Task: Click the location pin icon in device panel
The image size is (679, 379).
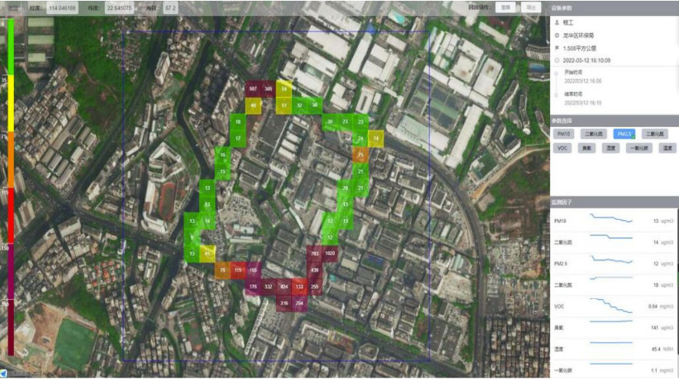Action: pos(557,35)
